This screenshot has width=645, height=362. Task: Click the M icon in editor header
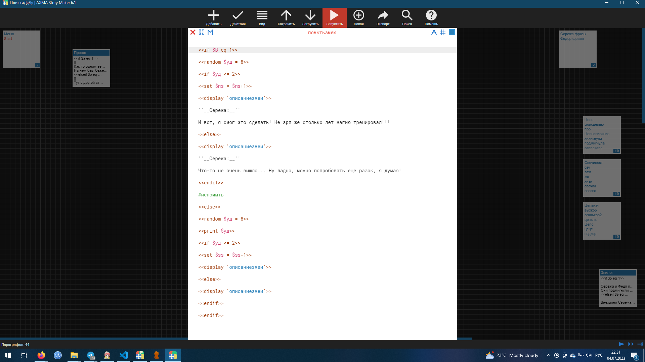click(210, 32)
